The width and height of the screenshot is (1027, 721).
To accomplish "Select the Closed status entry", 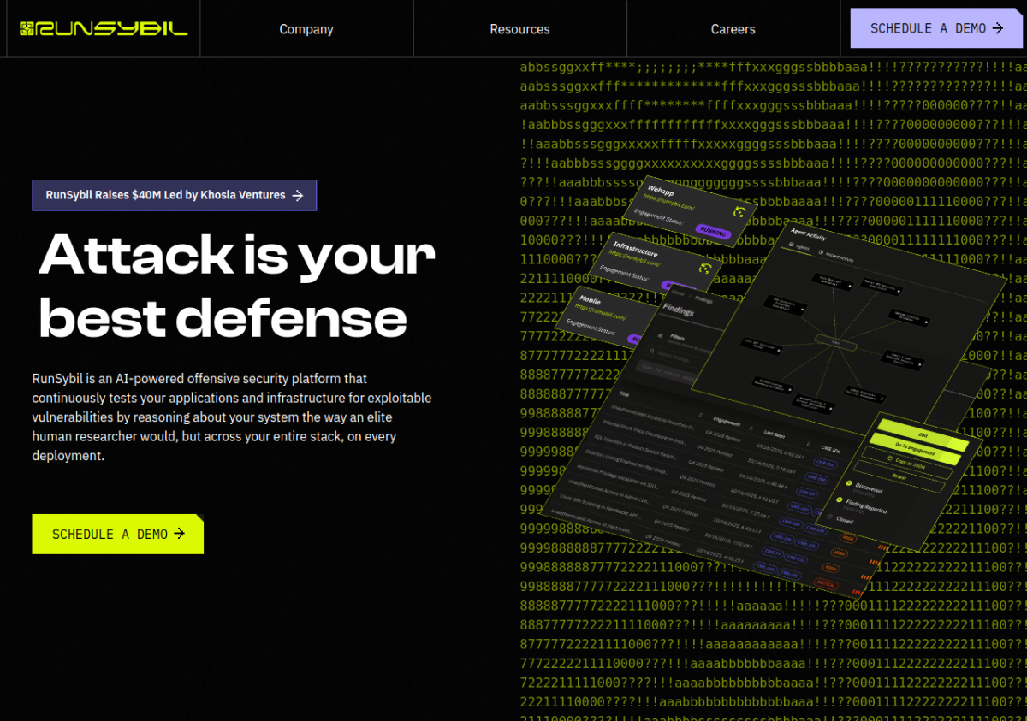I will click(x=840, y=519).
